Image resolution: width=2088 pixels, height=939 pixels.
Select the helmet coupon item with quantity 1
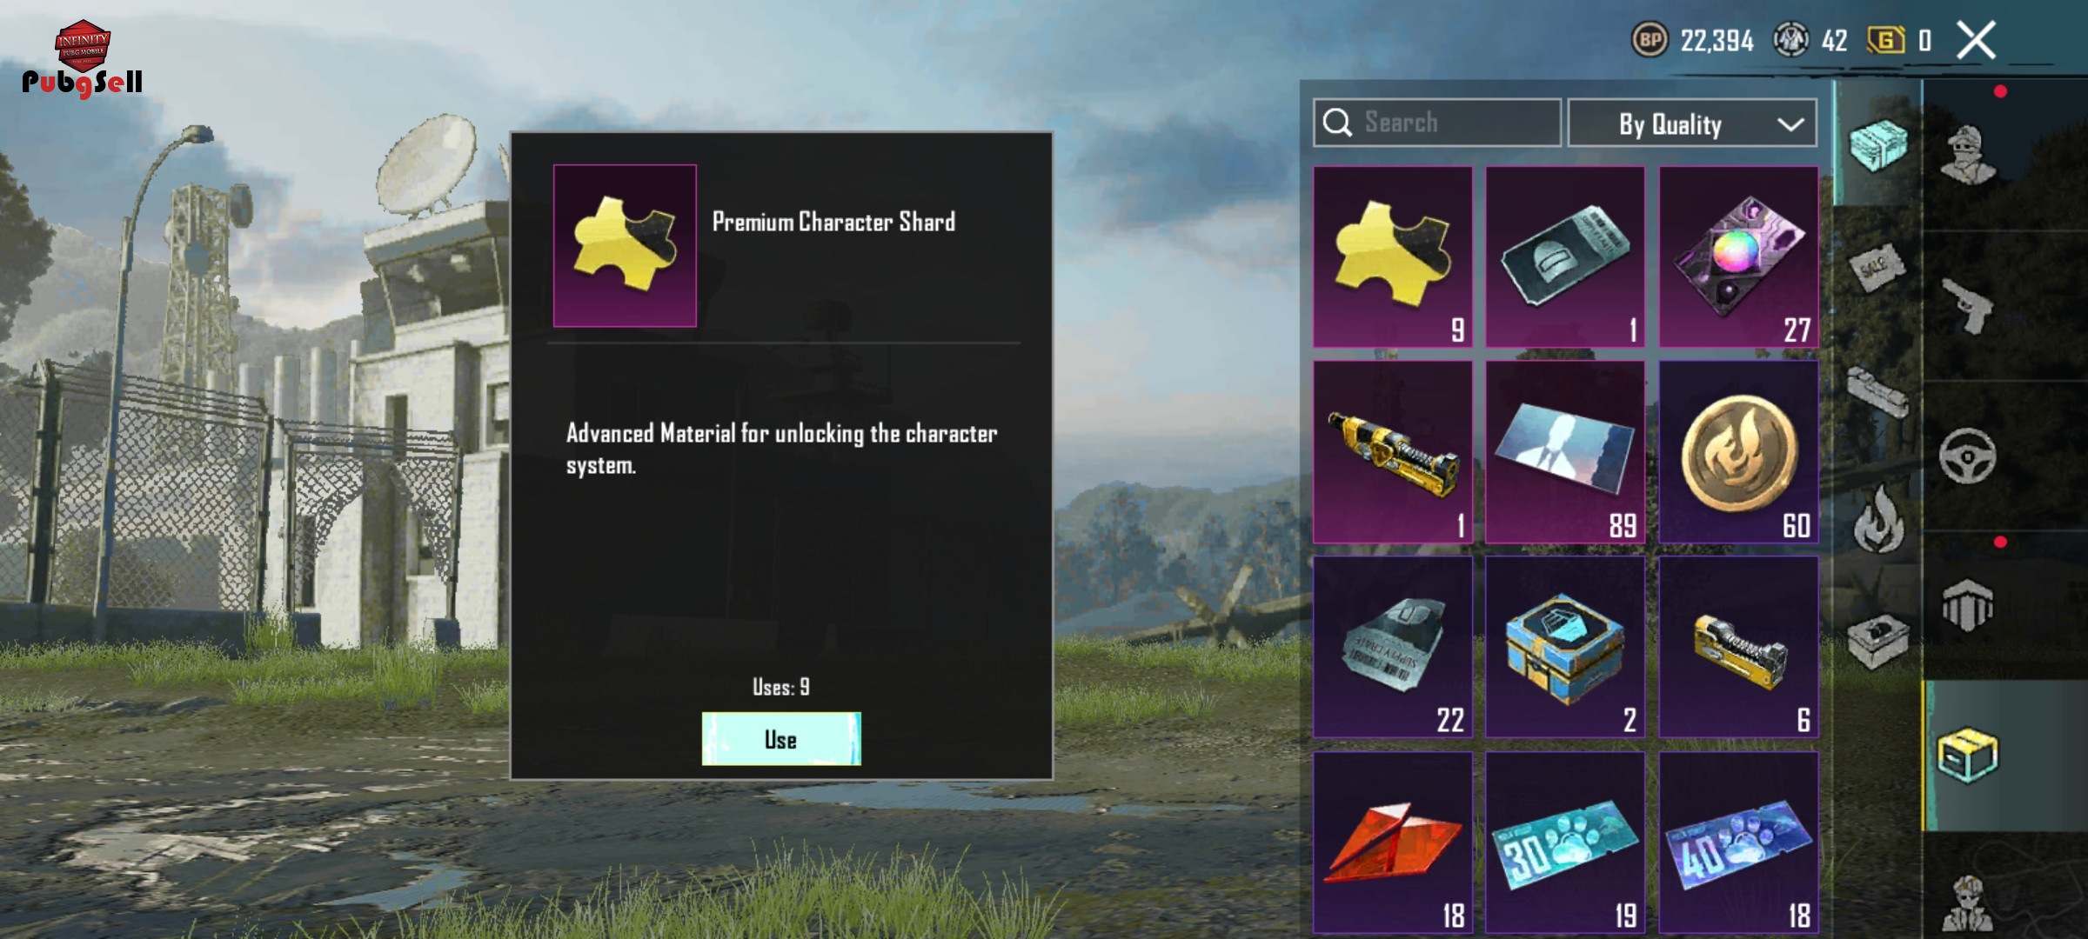[x=1565, y=257]
